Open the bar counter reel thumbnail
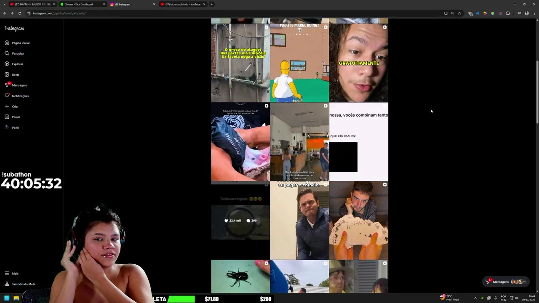The image size is (539, 303). pyautogui.click(x=299, y=142)
